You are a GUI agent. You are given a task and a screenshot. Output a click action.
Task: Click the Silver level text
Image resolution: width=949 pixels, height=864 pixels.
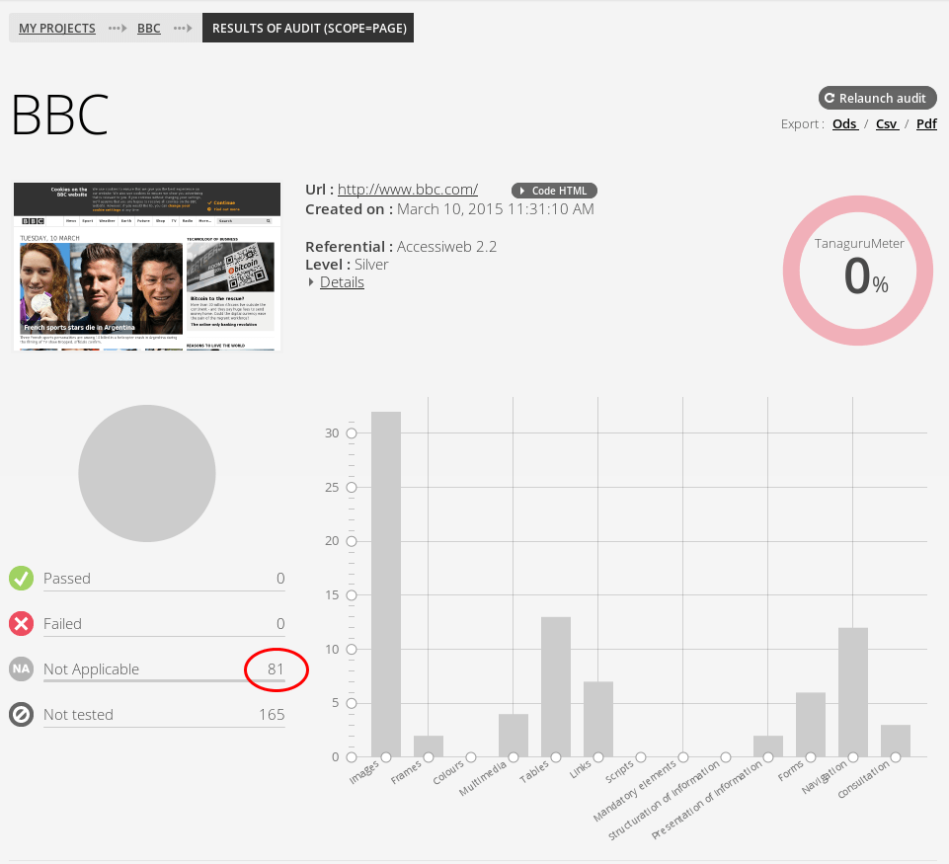coord(371,265)
